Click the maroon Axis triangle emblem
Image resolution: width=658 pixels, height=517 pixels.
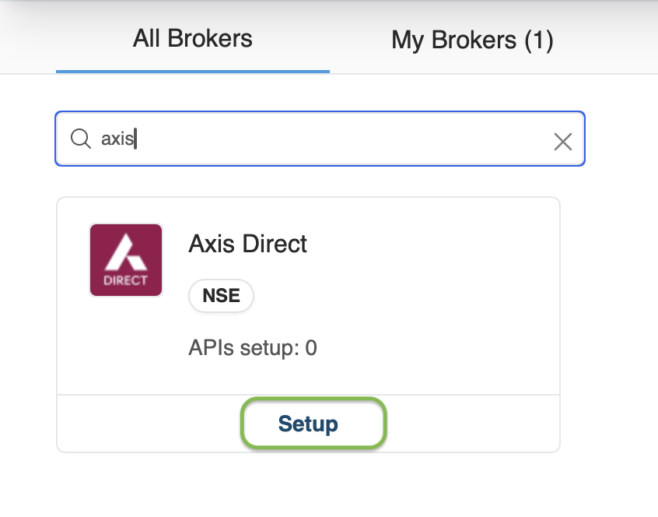(x=125, y=252)
